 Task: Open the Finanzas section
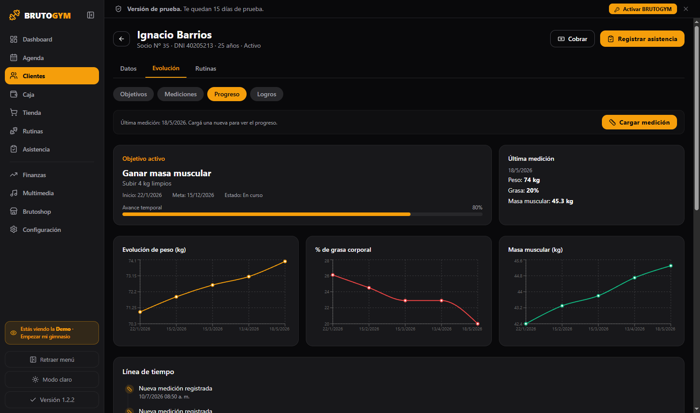52,175
